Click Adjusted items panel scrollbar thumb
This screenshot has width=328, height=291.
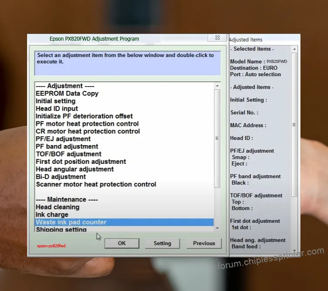point(294,125)
